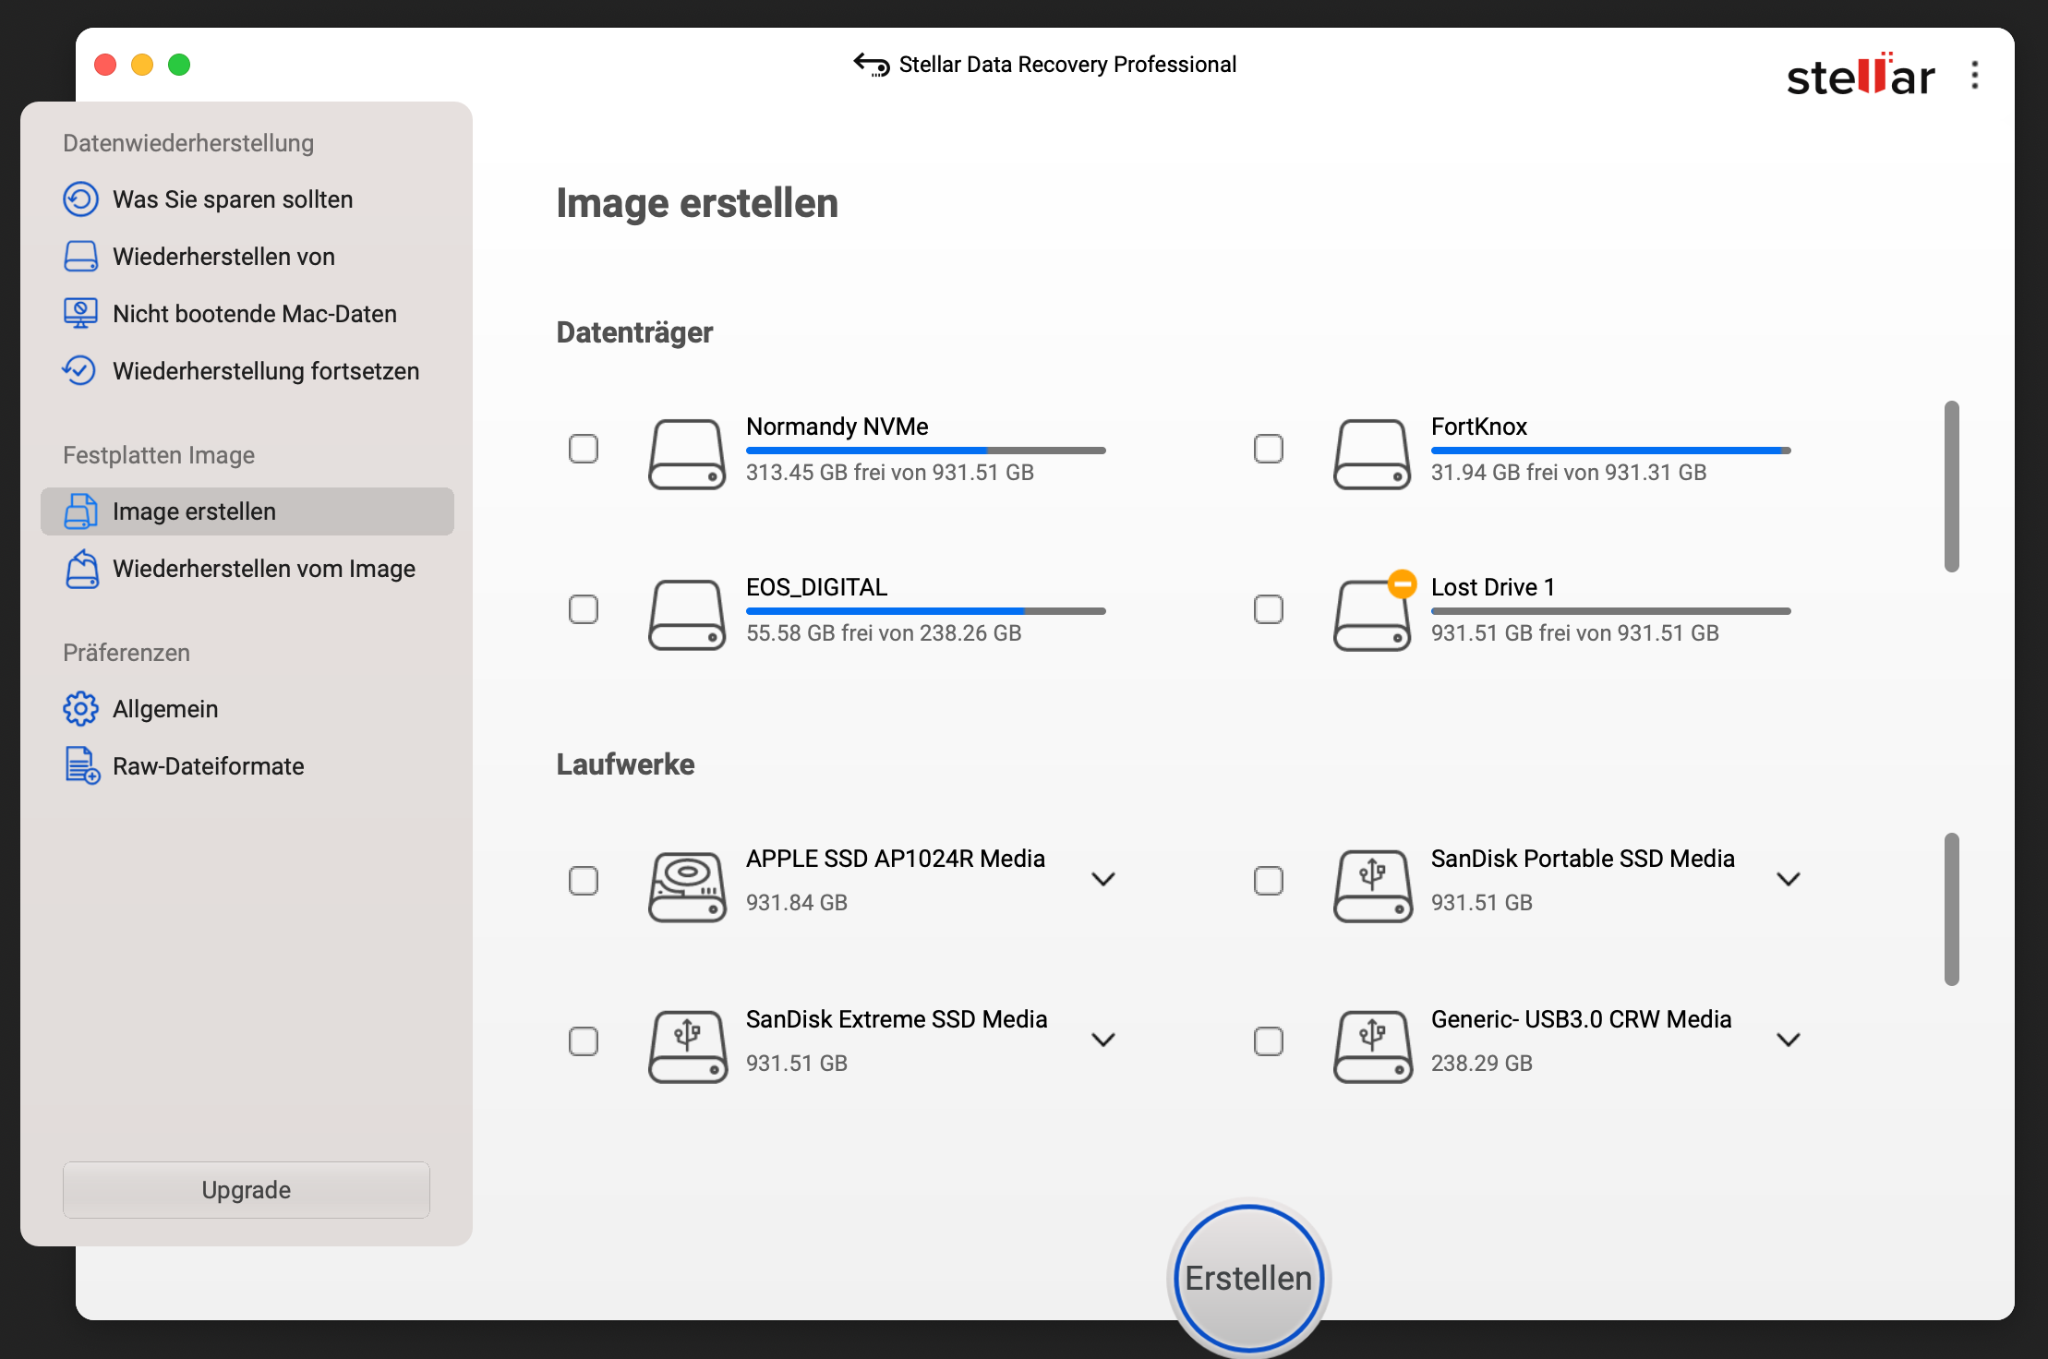
Task: Open Wiederherstellen vom Image
Action: pos(247,569)
